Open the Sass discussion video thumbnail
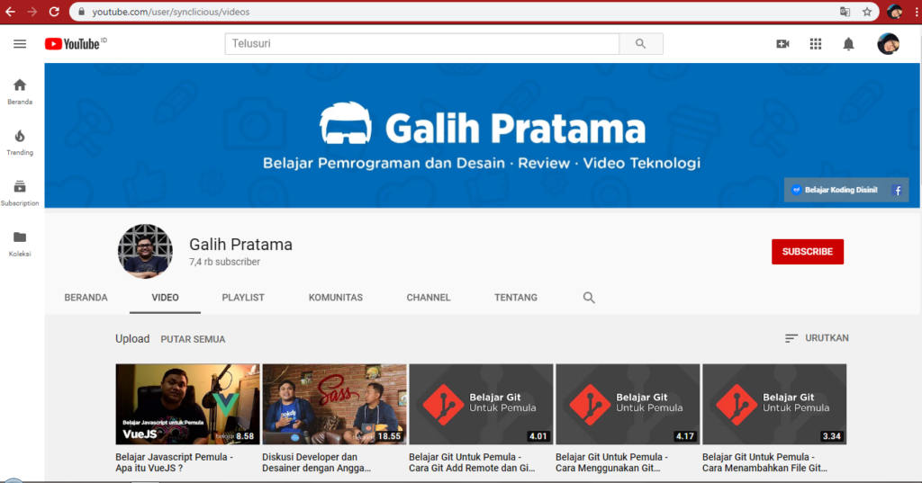Image resolution: width=922 pixels, height=483 pixels. 335,404
